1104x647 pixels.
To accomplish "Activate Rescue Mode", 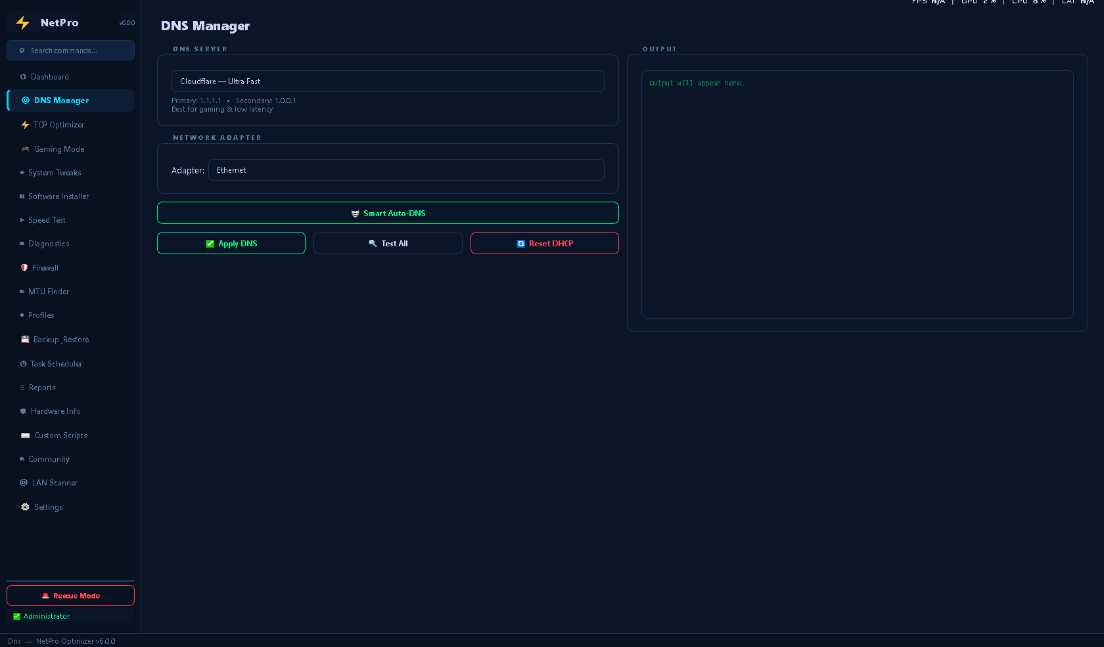I will tap(70, 596).
